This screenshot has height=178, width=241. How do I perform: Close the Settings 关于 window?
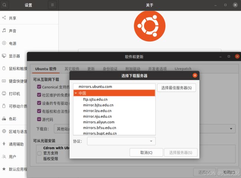pos(235,5)
